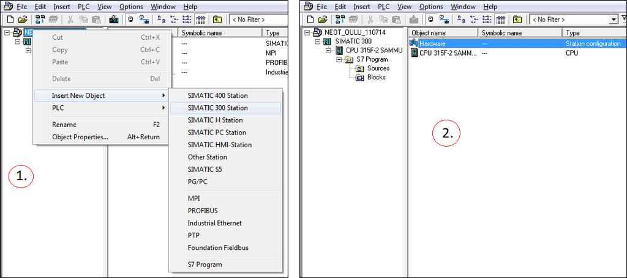Select Offline view icon in left window
This screenshot has width=627, height=278.
tap(131, 19)
